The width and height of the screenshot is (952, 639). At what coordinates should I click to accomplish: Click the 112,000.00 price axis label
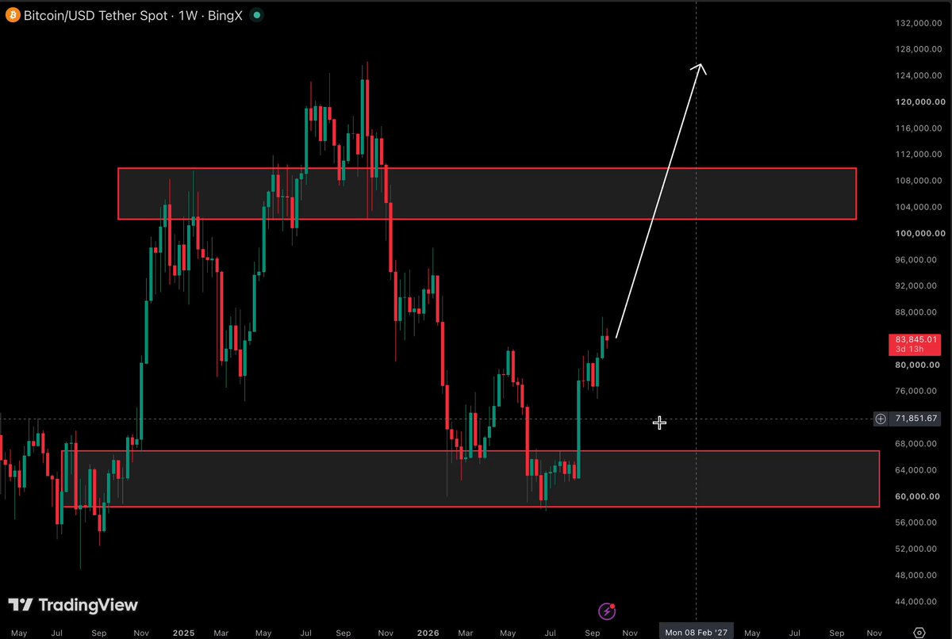918,155
